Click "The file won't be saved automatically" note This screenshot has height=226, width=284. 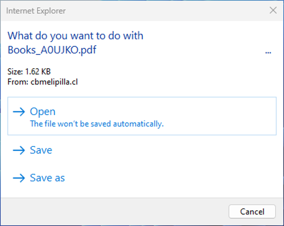[97, 124]
